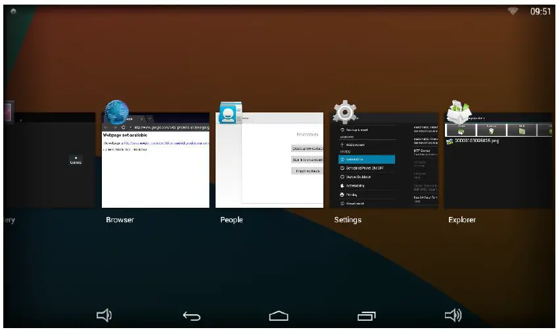Click the "Explorer" label
558x334 pixels.
(462, 220)
